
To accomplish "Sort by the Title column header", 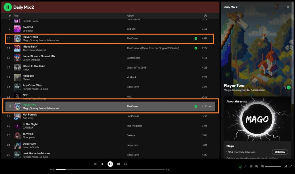I will (x=16, y=16).
